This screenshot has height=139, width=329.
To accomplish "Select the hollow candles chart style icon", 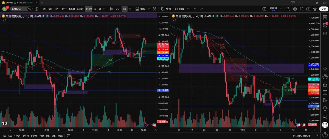I will [125, 9].
